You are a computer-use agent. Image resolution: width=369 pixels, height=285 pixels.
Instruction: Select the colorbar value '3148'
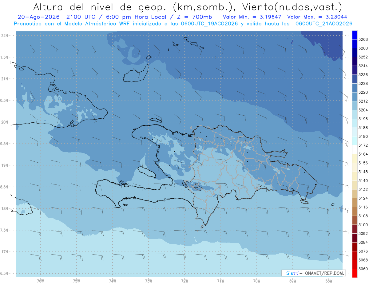tap(363, 172)
